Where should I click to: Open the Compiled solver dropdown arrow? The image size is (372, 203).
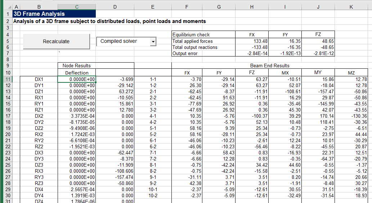tap(153, 42)
